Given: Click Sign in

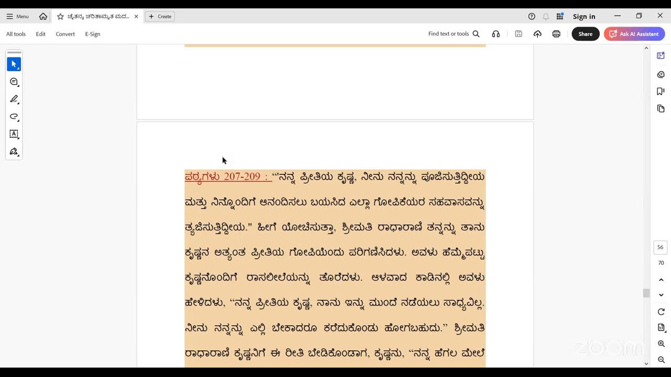Looking at the screenshot, I should tap(584, 16).
